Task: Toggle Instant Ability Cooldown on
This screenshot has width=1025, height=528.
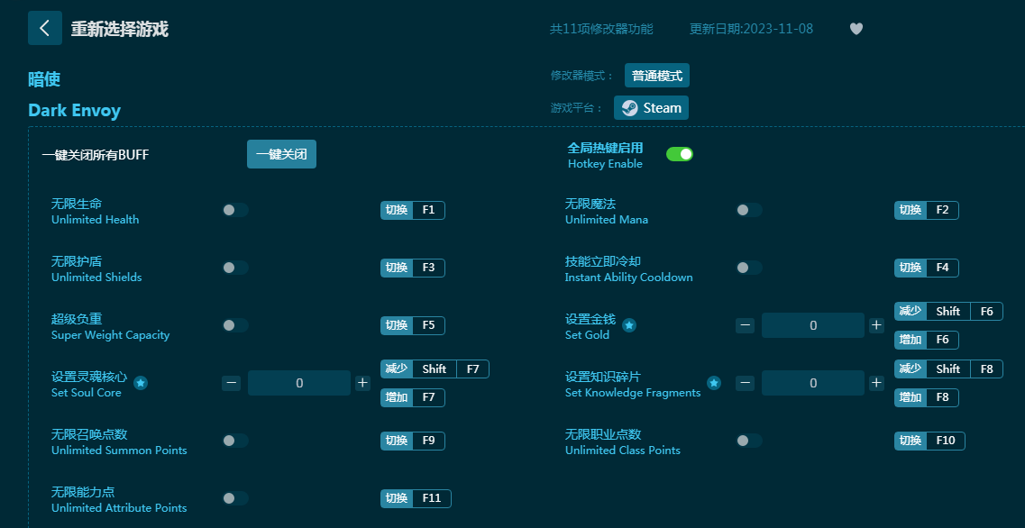Action: point(749,268)
